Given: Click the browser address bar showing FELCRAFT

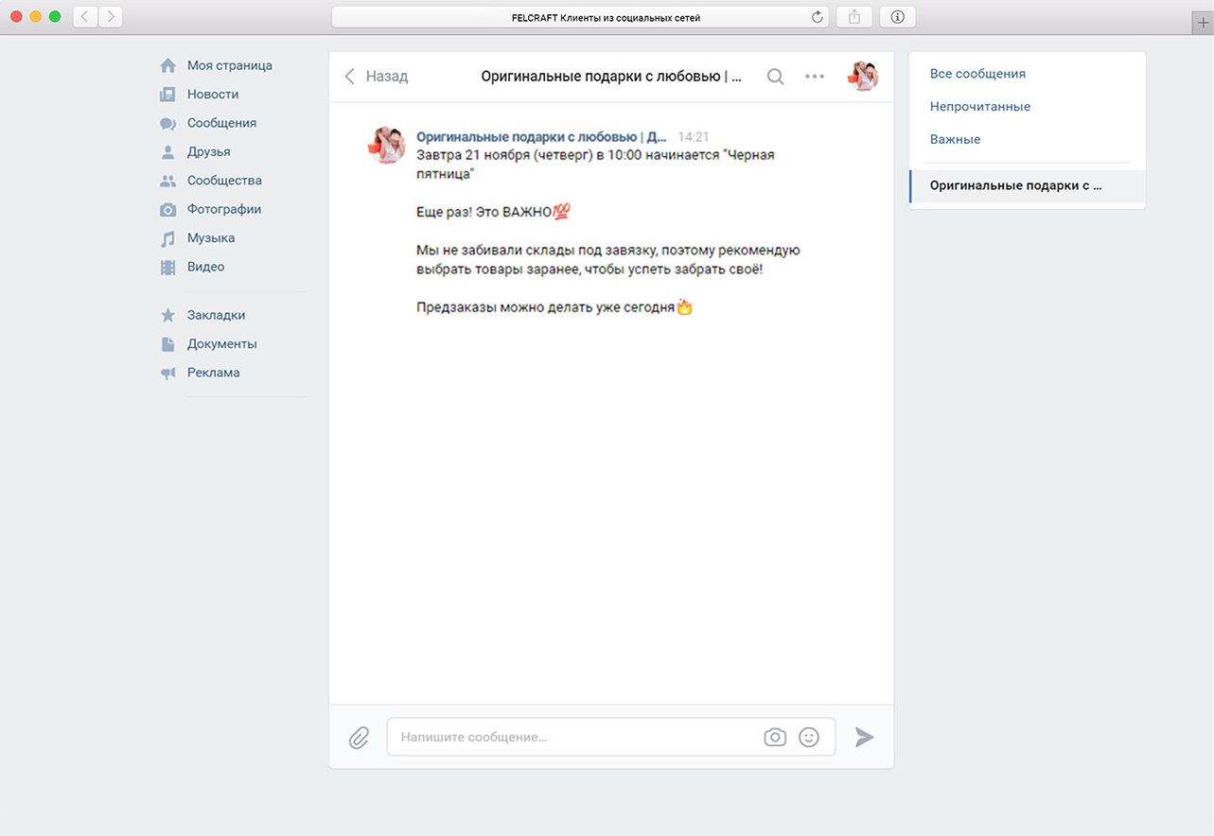Looking at the screenshot, I should [580, 17].
